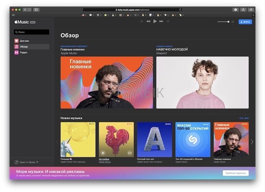Enable shuffle in the player
This screenshot has height=192, width=265.
coord(141,21)
